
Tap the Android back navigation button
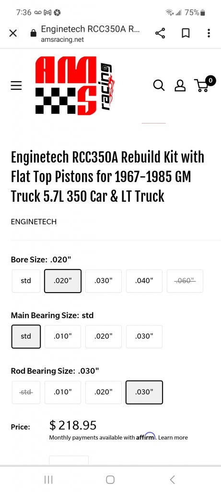tap(172, 479)
